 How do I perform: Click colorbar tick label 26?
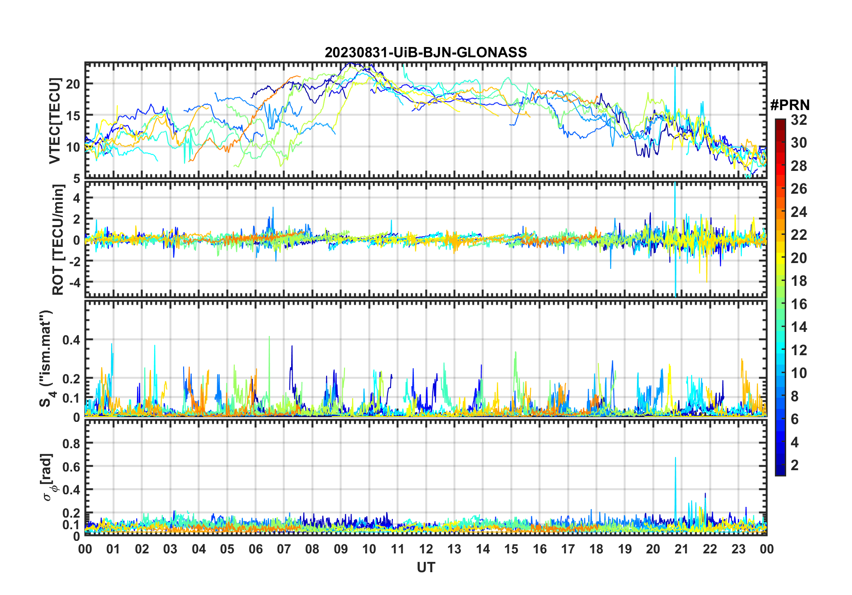(799, 189)
